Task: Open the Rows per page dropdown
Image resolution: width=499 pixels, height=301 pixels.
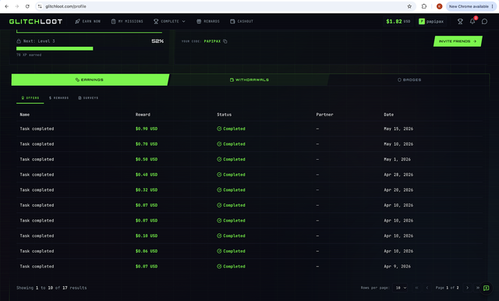Action: (401, 288)
